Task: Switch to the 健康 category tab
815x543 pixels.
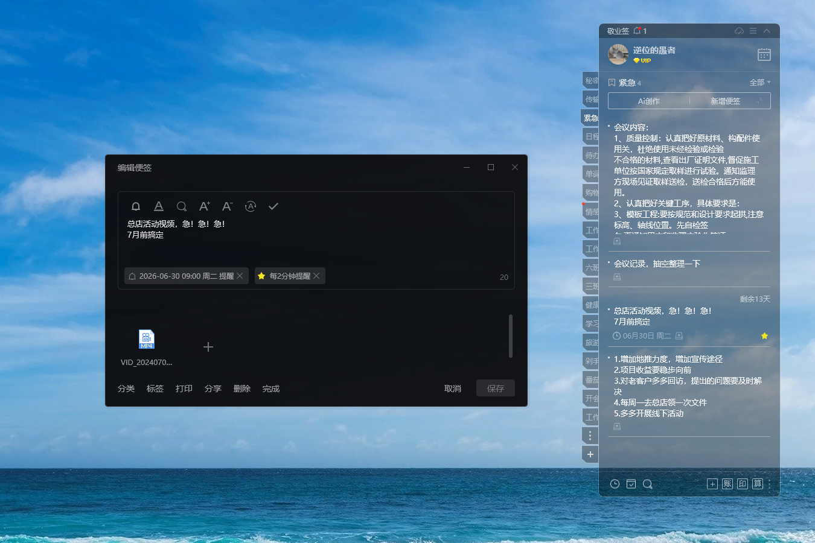Action: click(x=590, y=305)
